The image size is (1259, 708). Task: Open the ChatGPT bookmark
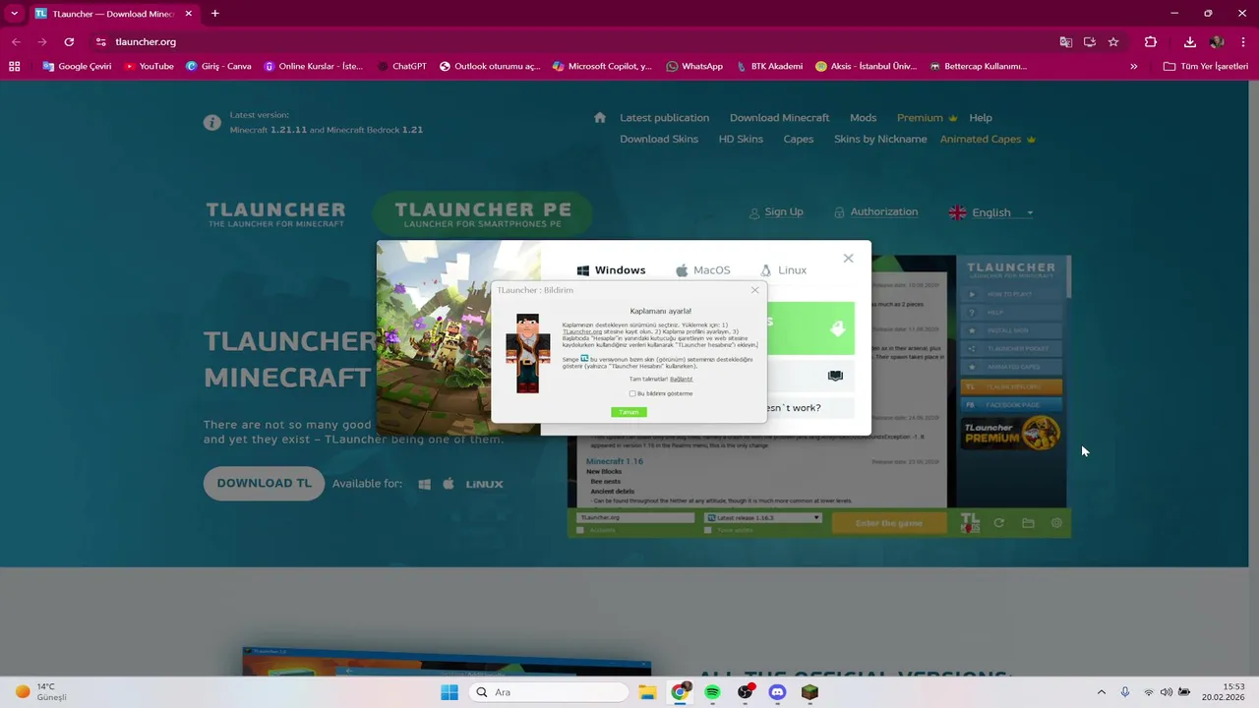(401, 66)
